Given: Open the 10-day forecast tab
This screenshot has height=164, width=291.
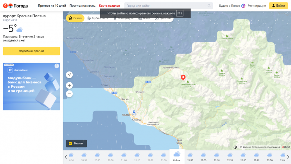Looking at the screenshot, I should point(52,5).
